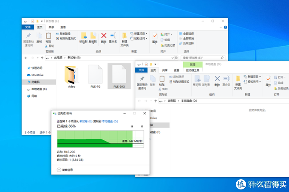Pause the file copy operation

coord(132,126)
